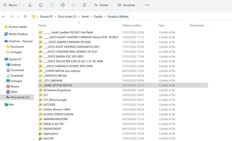232x141 pixels.
Task: Click Disco locale (C:) breadcrumb segment
Action: point(66,16)
